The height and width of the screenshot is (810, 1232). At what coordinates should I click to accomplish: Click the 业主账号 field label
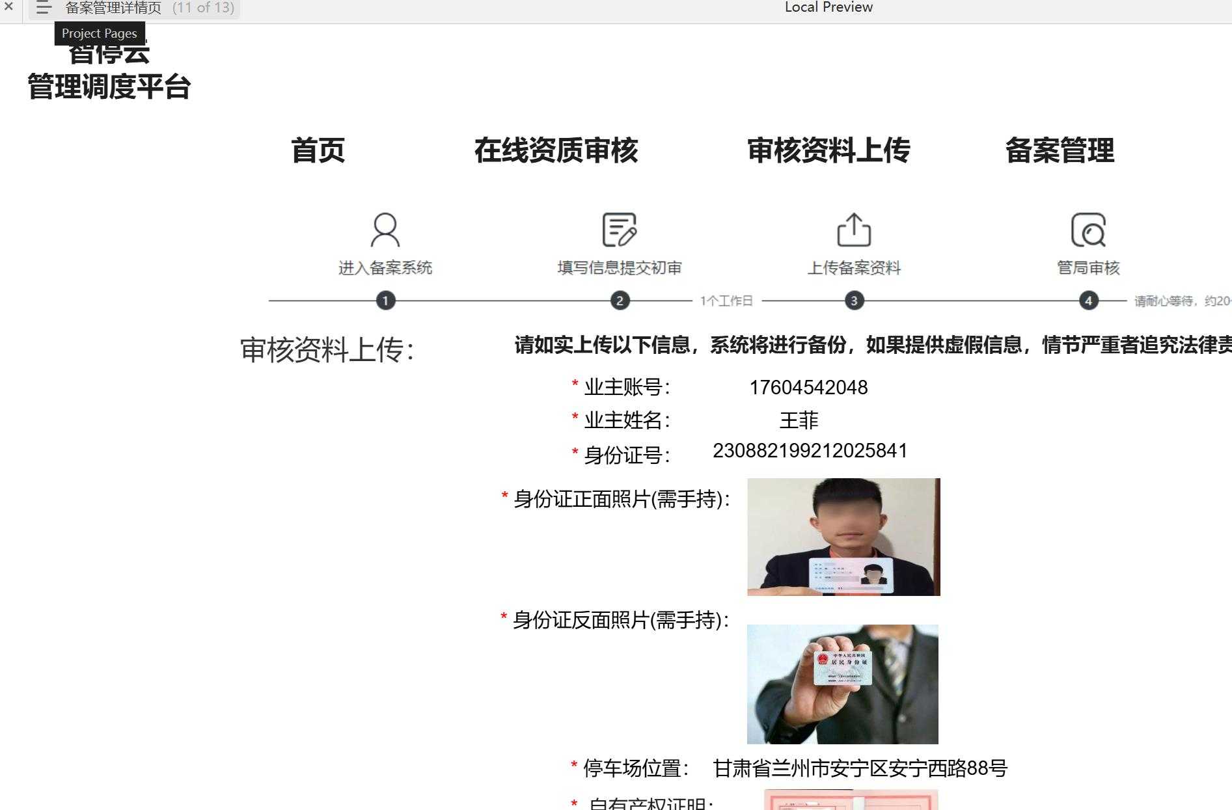point(627,387)
